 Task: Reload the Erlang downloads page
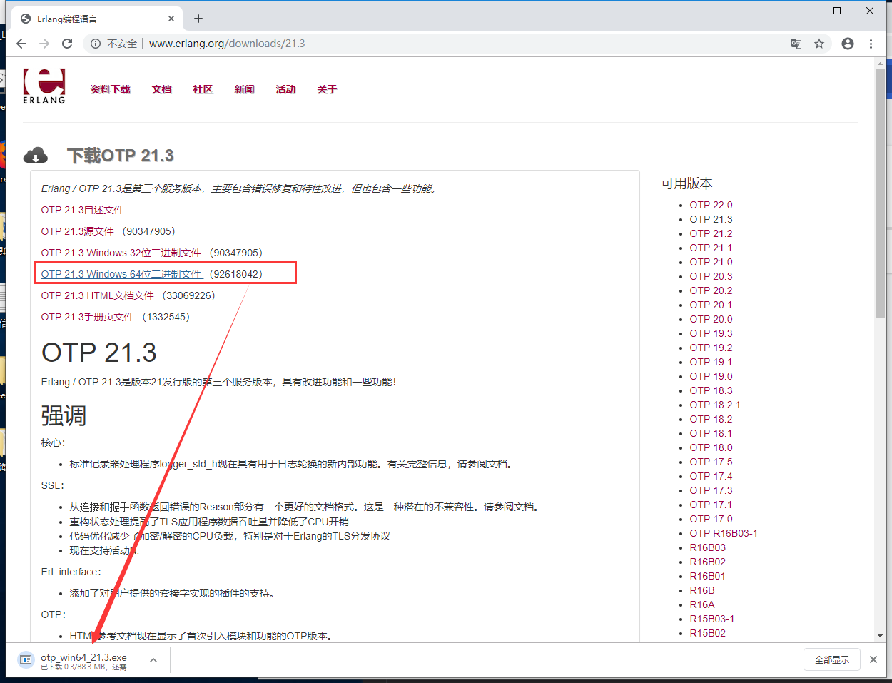coord(67,44)
